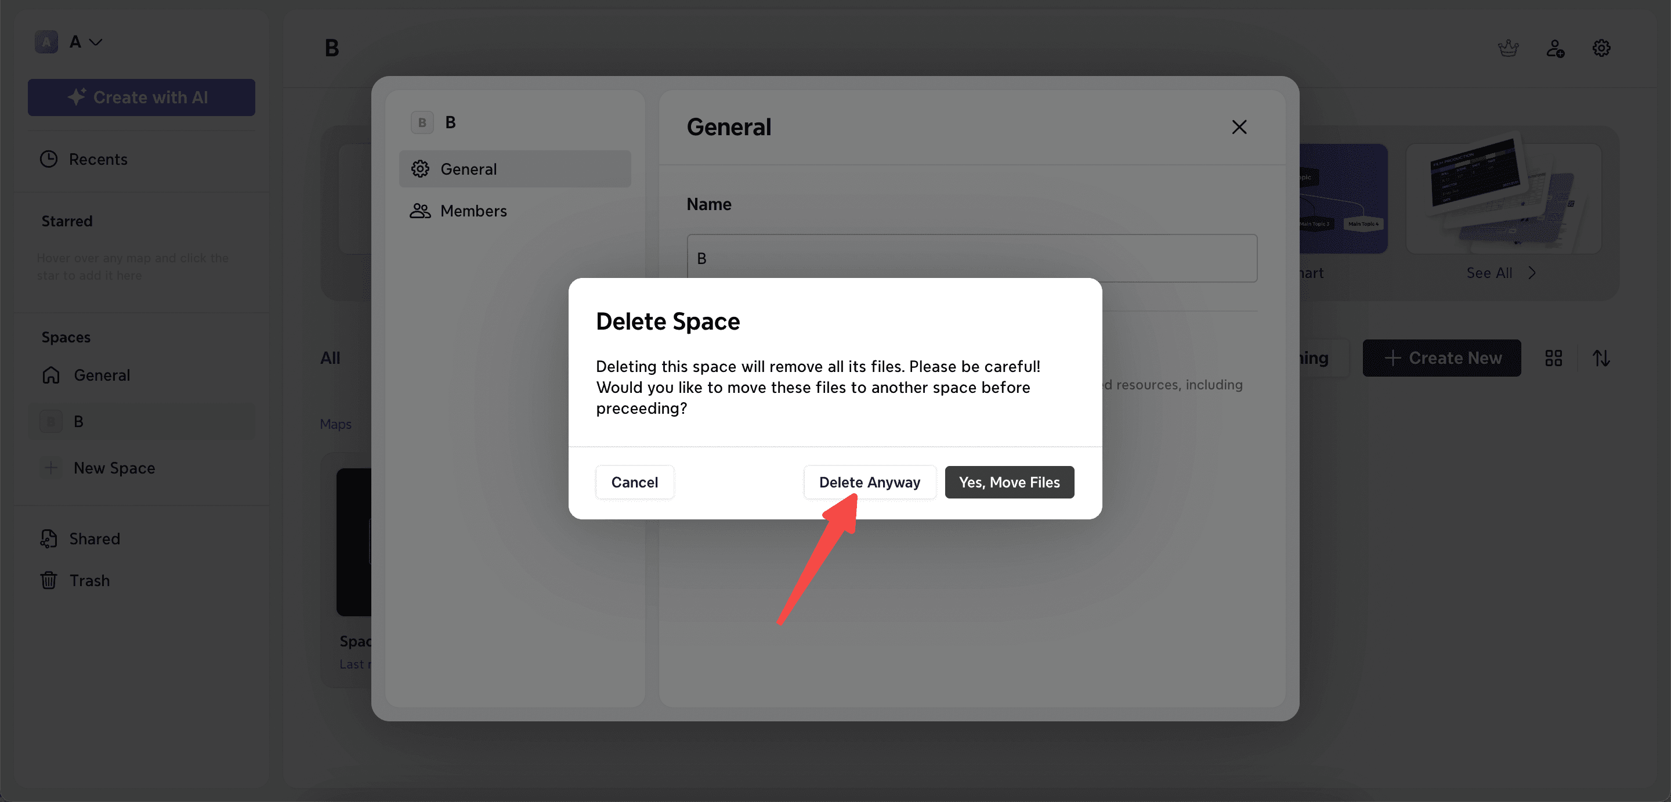Switch to the Members settings tab
The image size is (1671, 802).
(x=515, y=211)
